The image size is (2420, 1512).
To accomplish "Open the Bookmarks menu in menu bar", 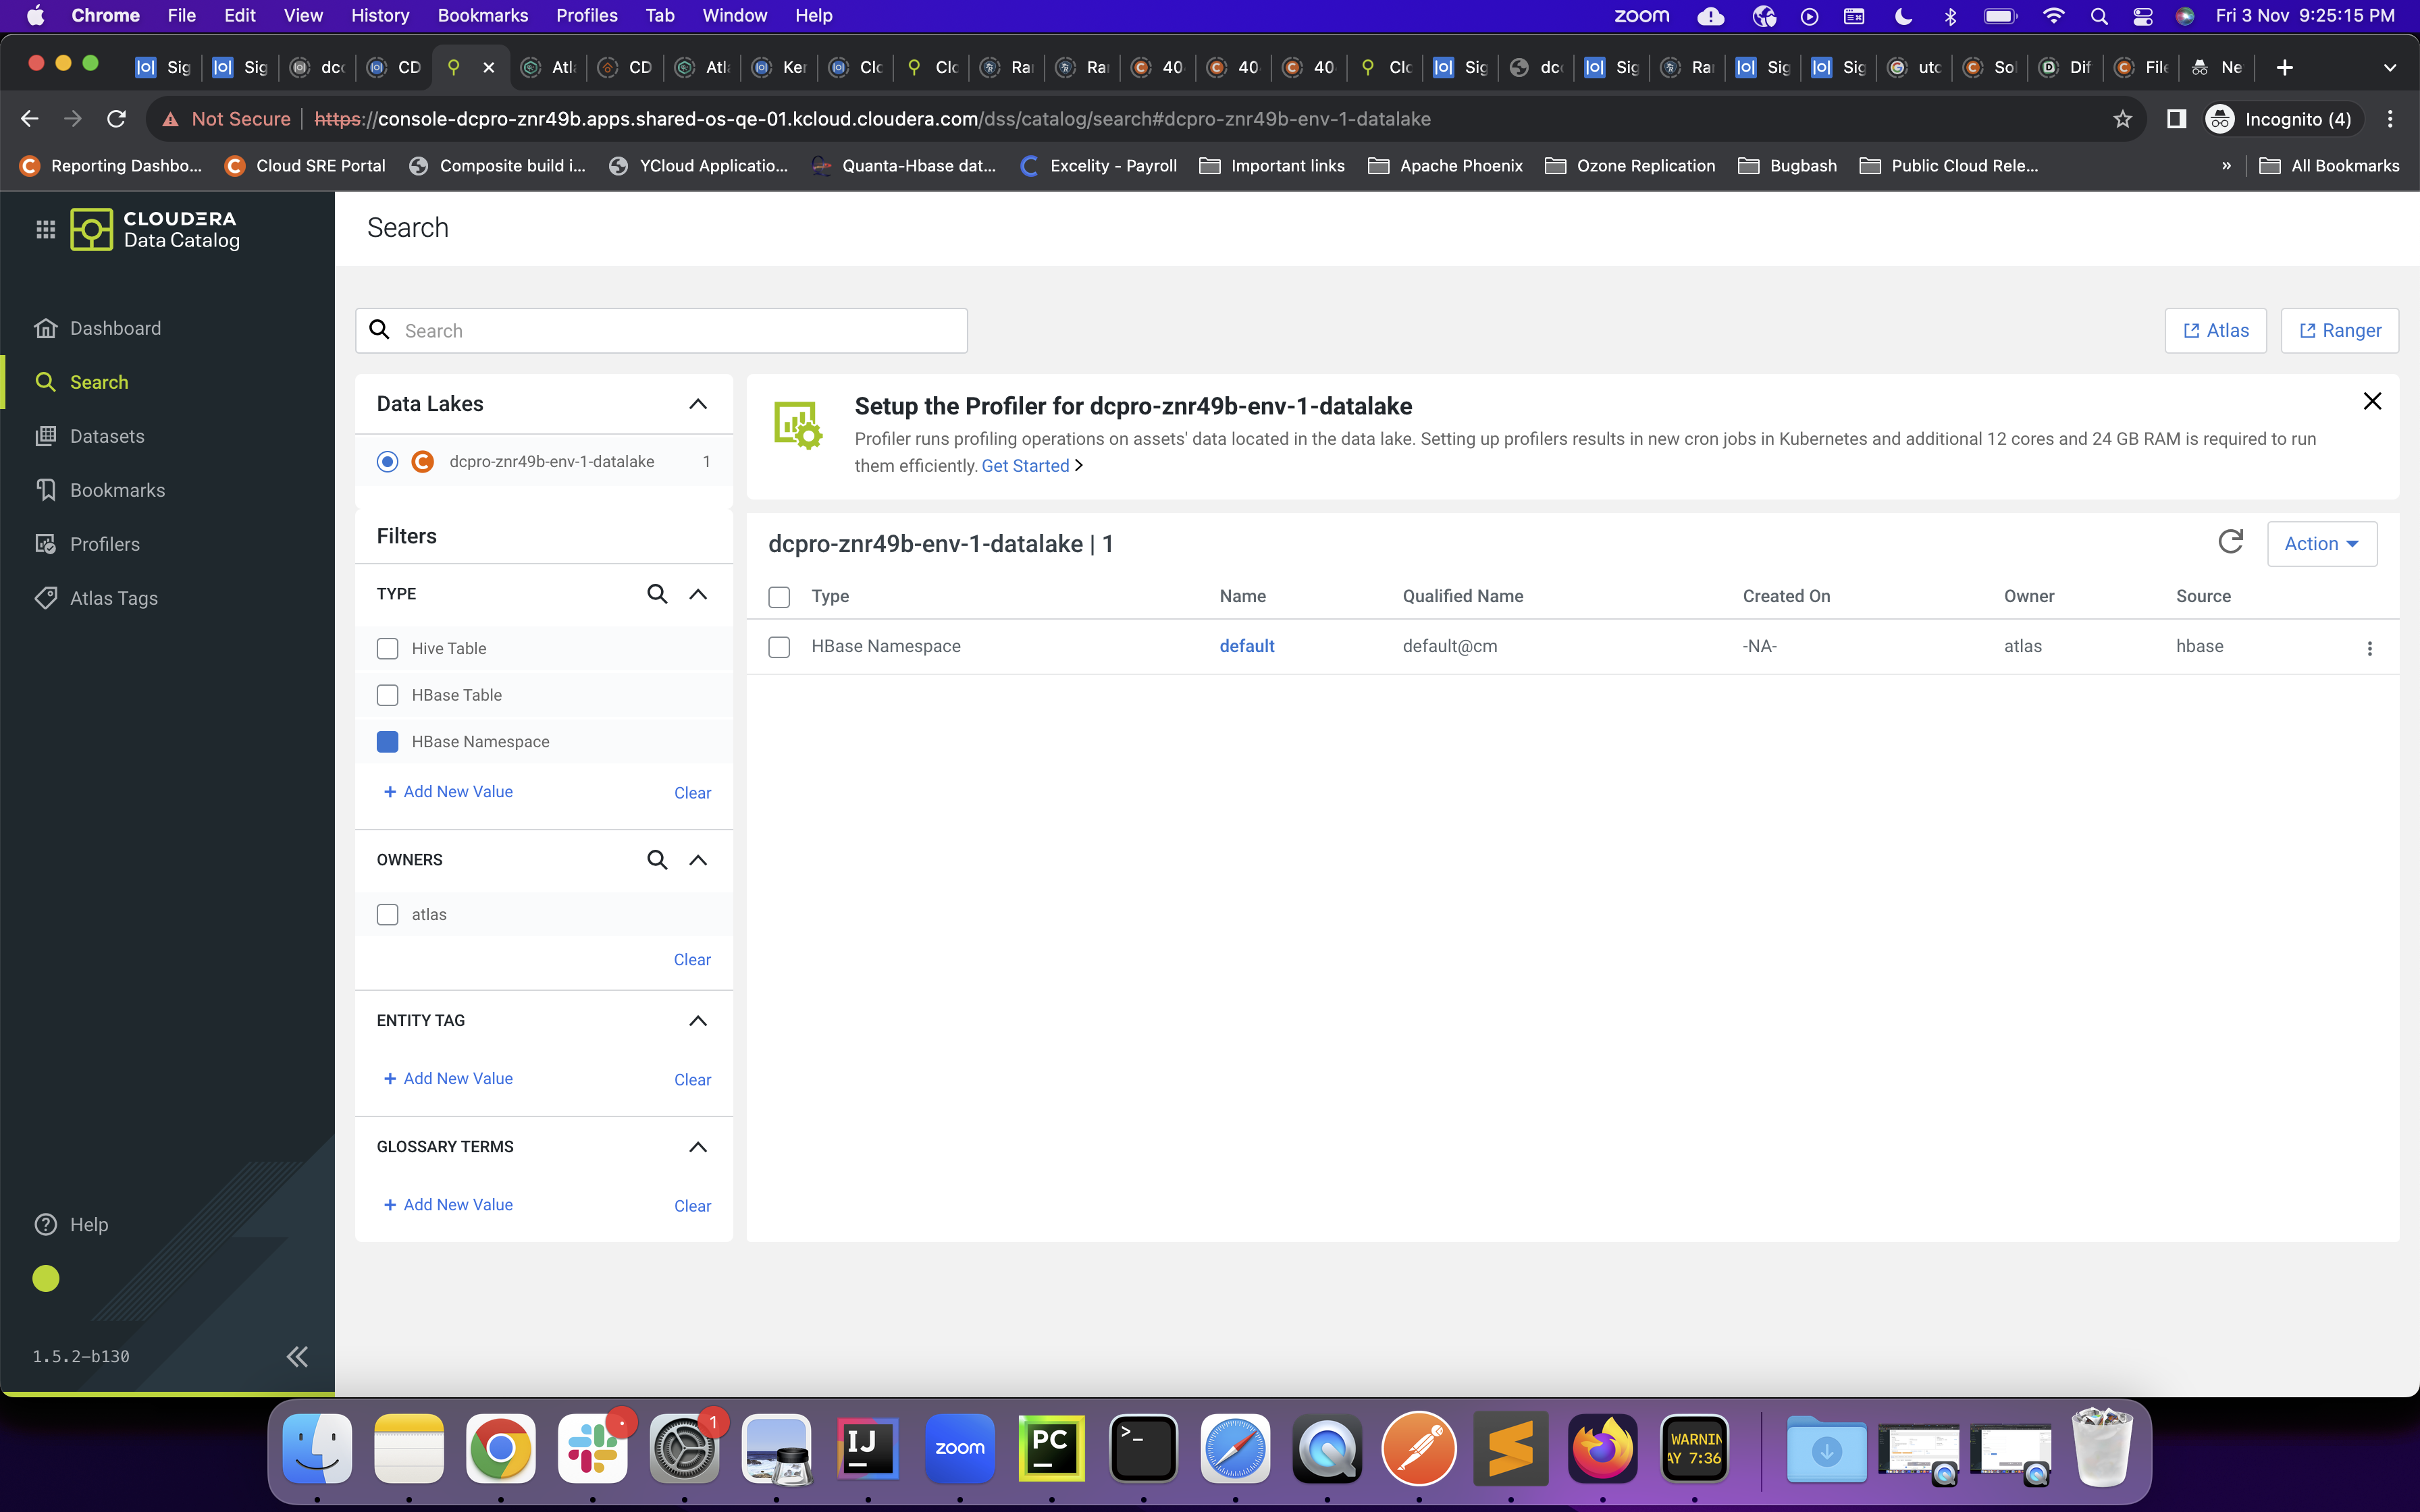I will 482,15.
